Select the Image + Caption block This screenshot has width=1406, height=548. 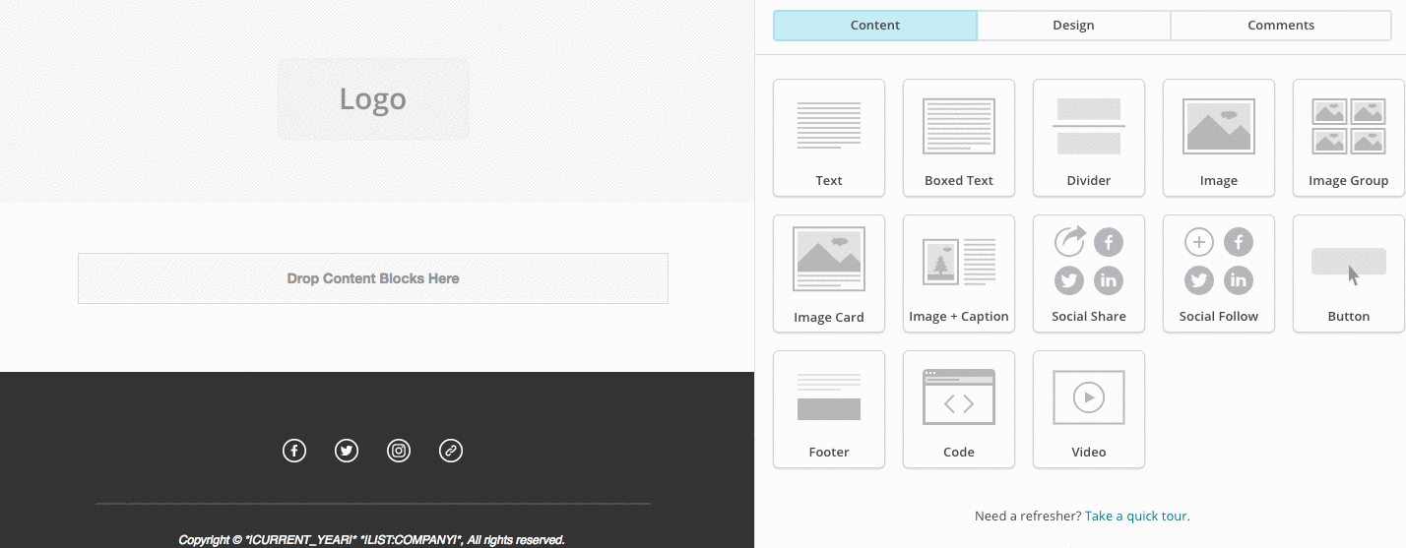(x=959, y=274)
